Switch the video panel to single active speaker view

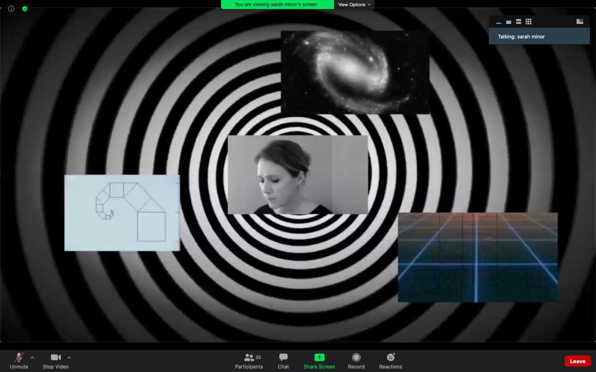509,22
